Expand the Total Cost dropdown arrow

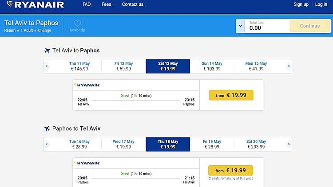click(240, 26)
